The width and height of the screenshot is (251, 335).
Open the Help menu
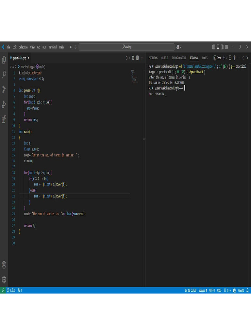tap(61, 47)
